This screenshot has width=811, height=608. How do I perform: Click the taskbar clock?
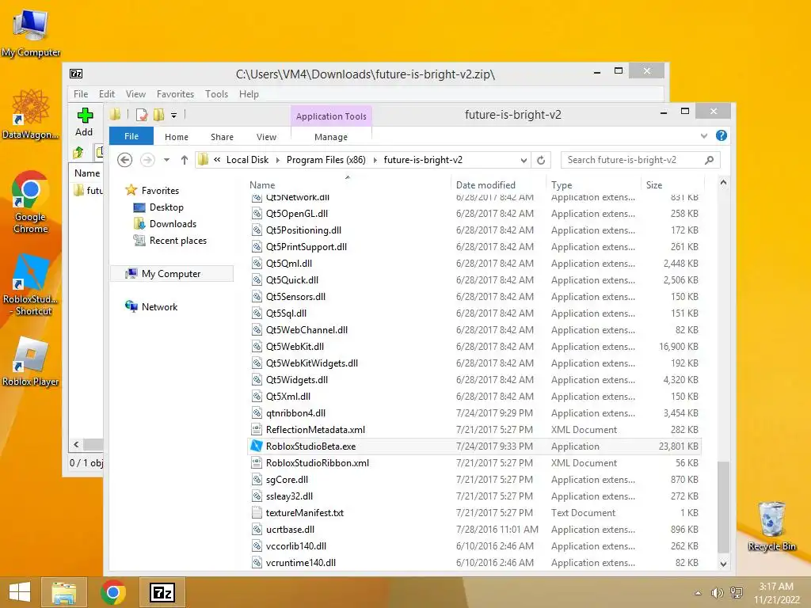click(x=776, y=593)
